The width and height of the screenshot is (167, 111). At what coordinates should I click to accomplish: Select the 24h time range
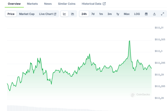click(84, 14)
